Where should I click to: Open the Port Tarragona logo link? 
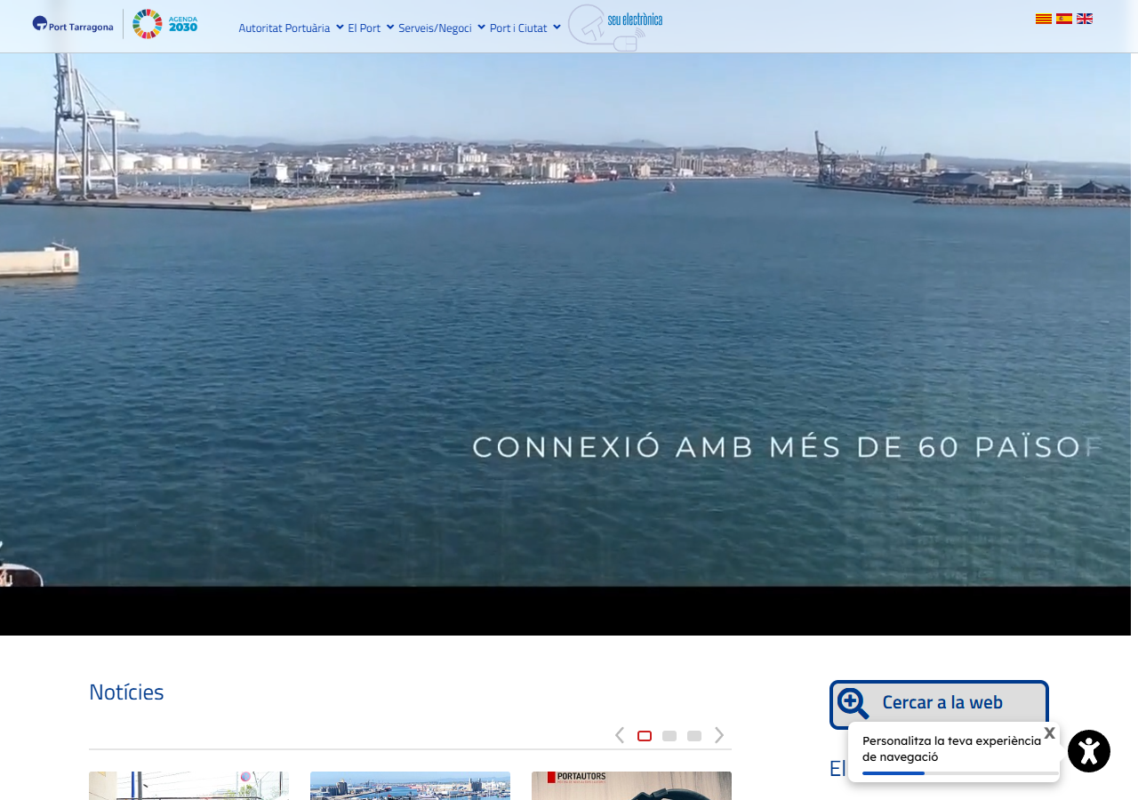73,24
